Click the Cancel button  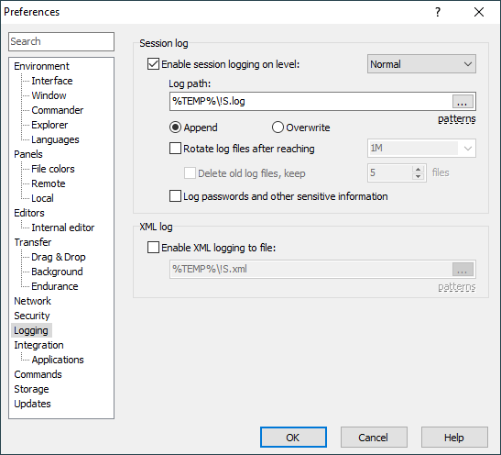pyautogui.click(x=374, y=437)
